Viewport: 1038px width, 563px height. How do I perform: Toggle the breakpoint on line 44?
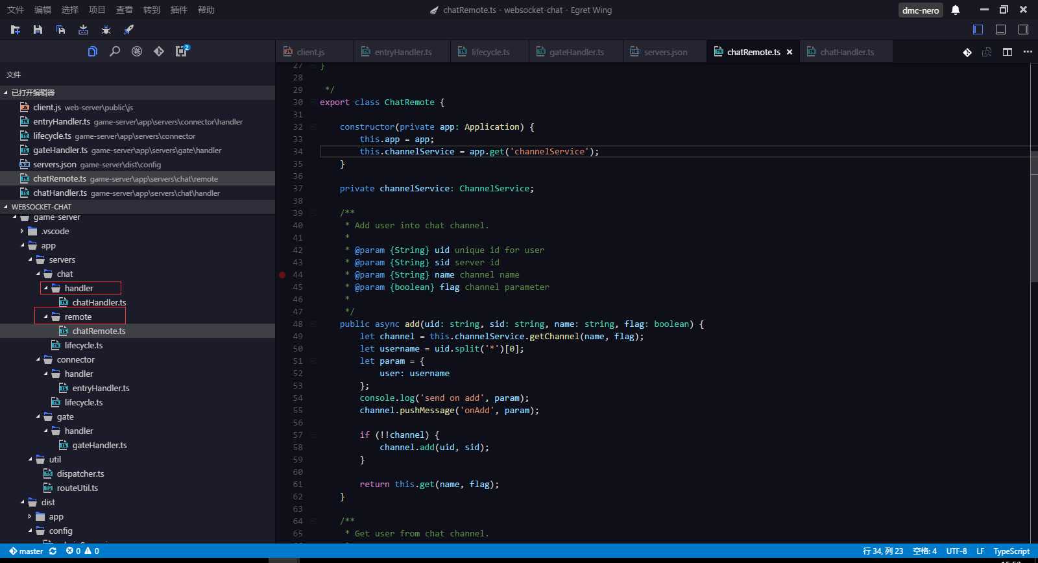coord(282,275)
